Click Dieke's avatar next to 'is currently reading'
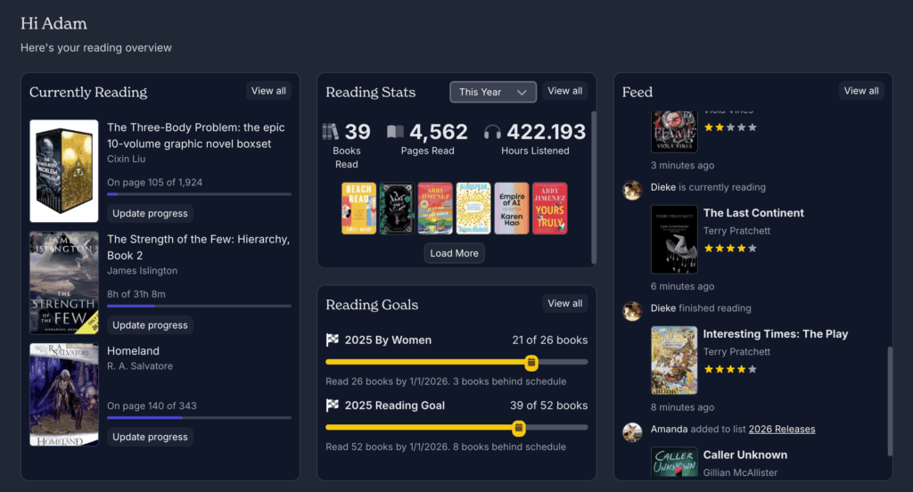913x492 pixels. 632,189
